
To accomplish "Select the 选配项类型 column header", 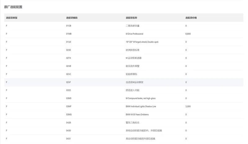I will coord(12,18).
